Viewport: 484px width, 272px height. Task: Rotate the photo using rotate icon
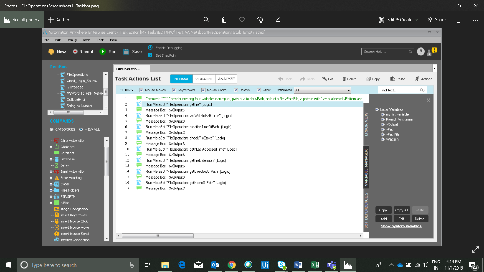tap(260, 20)
